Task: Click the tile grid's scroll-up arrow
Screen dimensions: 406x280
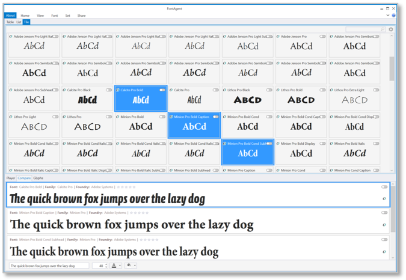Action: tap(392, 35)
